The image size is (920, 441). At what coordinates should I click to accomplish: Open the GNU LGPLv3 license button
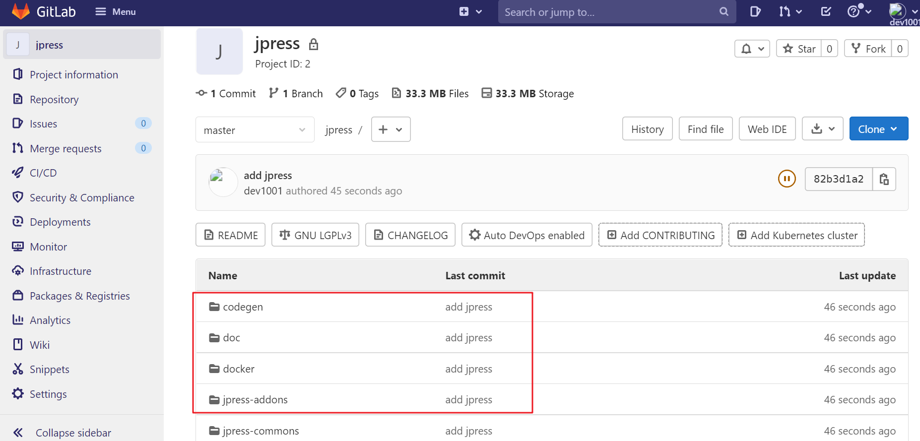coord(316,235)
